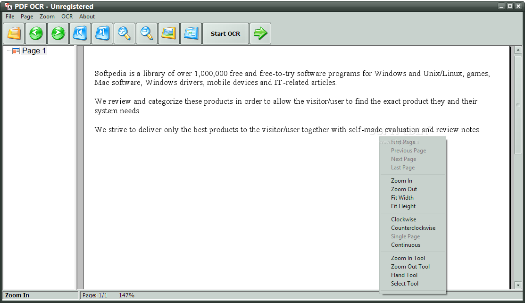
Task: Jump to first page using blue icon
Action: click(80, 34)
